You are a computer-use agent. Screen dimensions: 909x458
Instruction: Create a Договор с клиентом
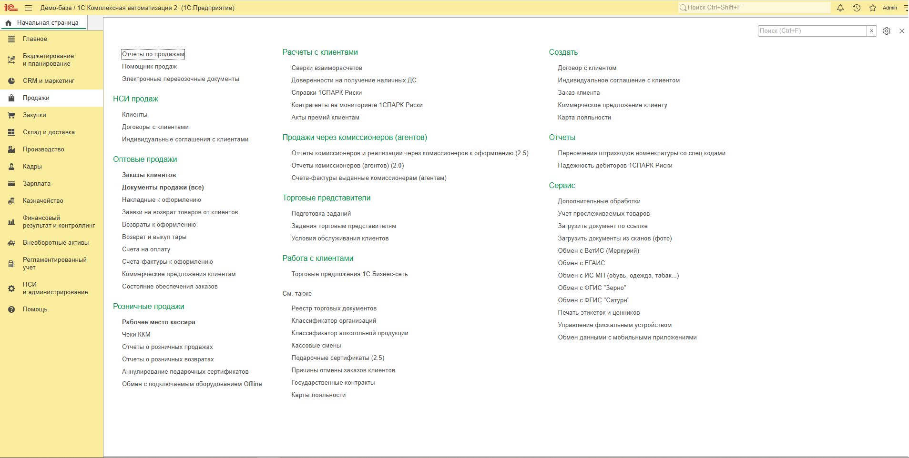(x=587, y=68)
